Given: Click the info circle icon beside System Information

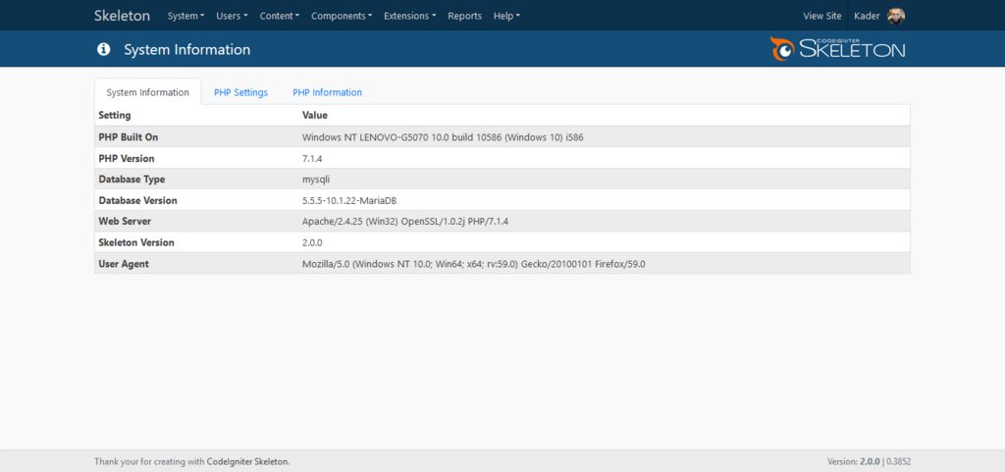Looking at the screenshot, I should (103, 49).
